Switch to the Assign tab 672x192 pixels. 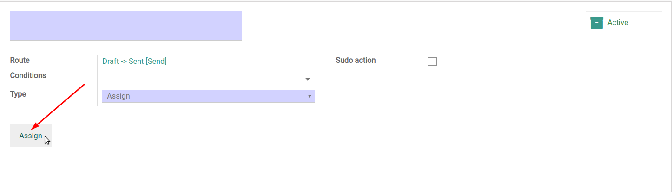coord(31,136)
